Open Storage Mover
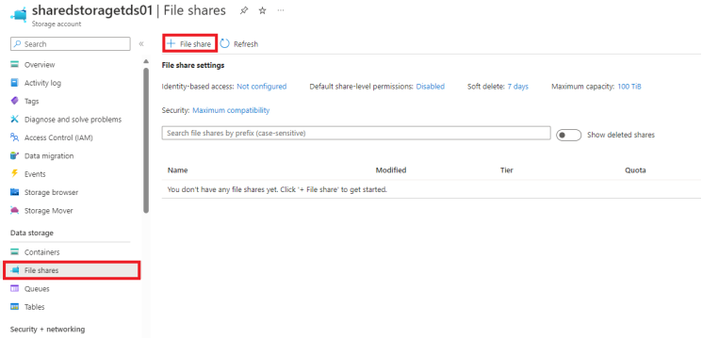Image resolution: width=702 pixels, height=339 pixels. [x=48, y=211]
